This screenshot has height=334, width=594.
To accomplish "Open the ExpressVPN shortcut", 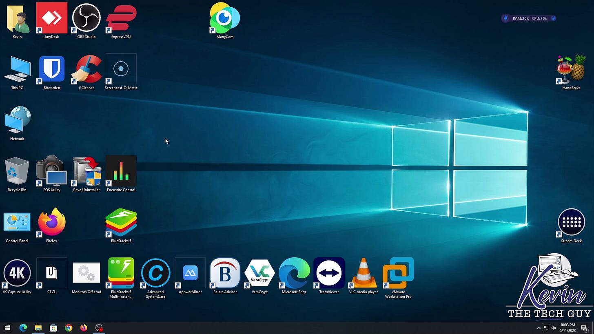I will [x=121, y=20].
